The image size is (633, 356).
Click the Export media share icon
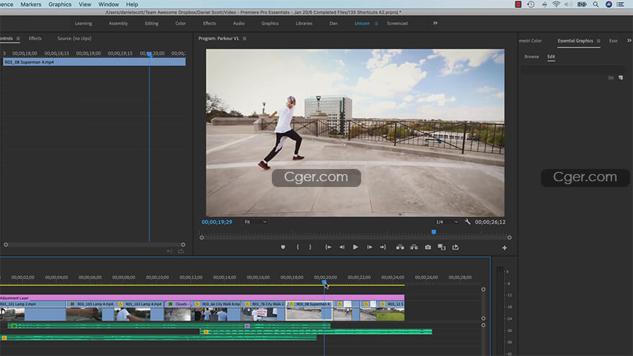point(455,247)
